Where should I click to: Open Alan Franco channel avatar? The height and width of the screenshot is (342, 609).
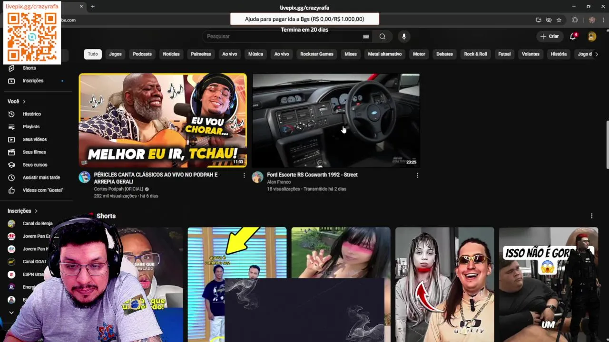(257, 177)
